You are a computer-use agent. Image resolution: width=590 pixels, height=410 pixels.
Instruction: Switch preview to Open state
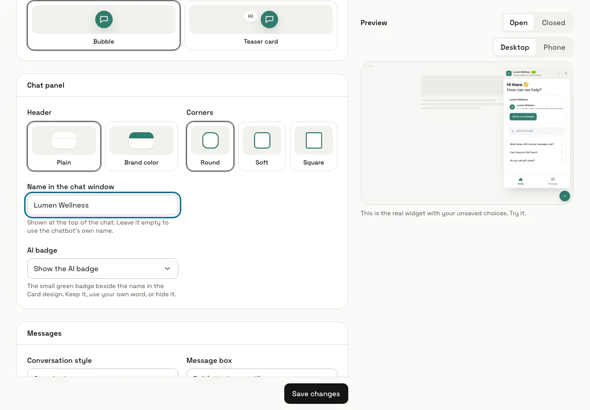click(518, 23)
